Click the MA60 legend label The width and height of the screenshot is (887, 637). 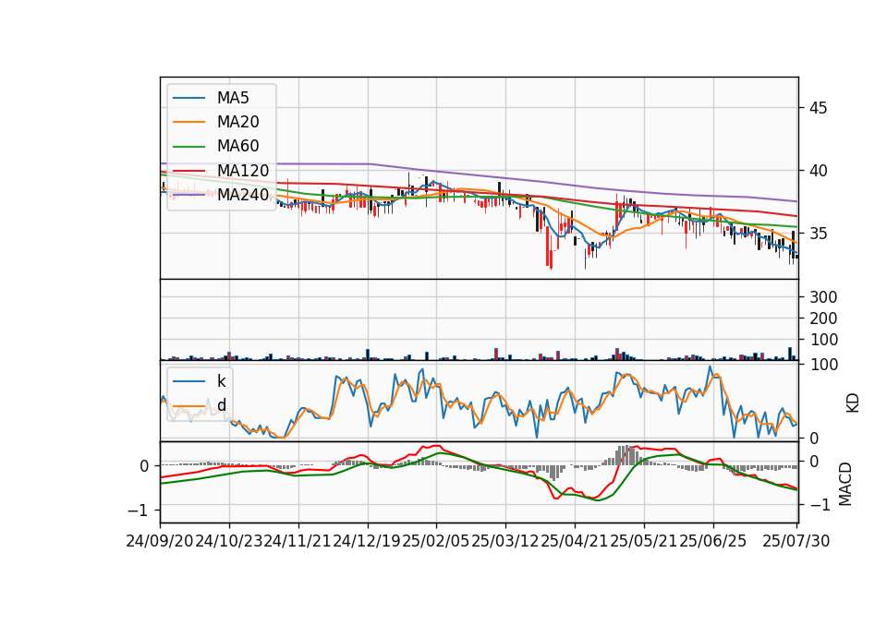[x=237, y=147]
